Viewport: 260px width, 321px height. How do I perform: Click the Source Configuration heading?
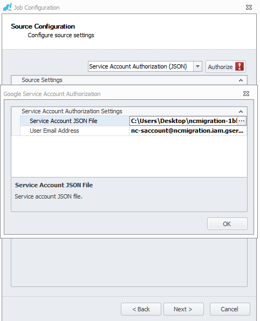[x=43, y=26]
